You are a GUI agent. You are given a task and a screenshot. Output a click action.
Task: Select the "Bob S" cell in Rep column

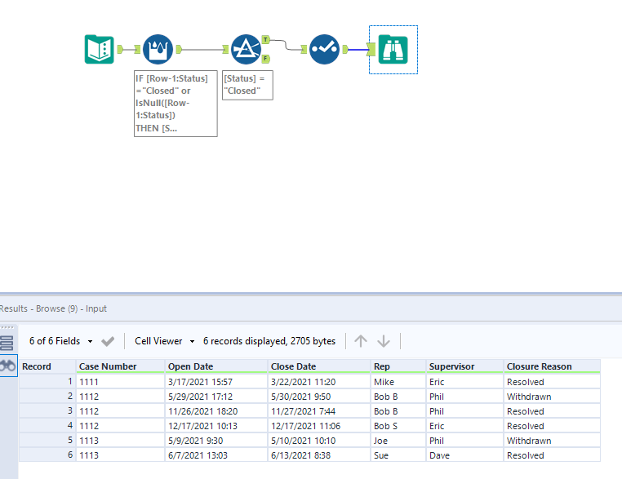click(x=388, y=426)
